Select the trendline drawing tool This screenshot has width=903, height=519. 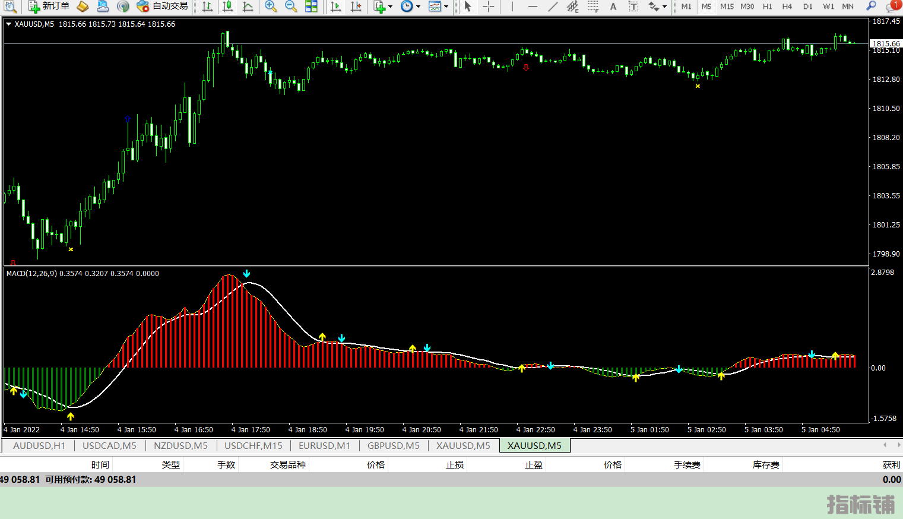click(x=553, y=7)
